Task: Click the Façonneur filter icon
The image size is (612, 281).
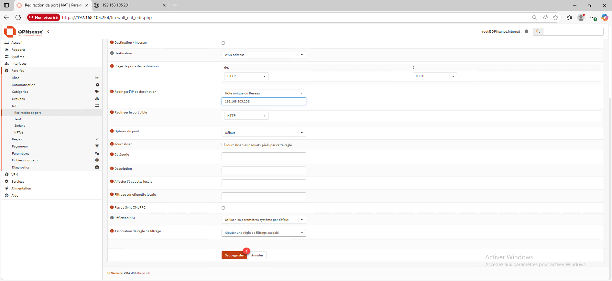Action: tap(97, 146)
